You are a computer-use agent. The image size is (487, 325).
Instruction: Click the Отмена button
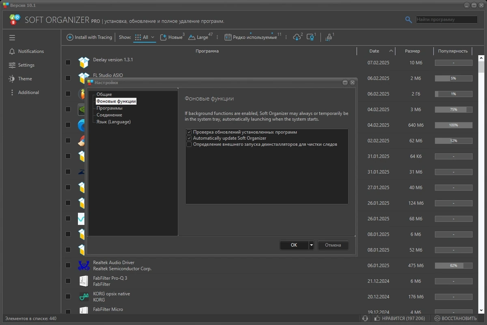(333, 245)
